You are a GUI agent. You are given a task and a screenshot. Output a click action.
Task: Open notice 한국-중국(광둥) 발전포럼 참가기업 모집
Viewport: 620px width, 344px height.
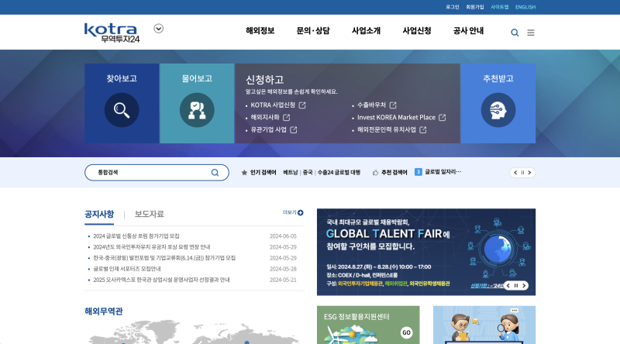(164, 258)
